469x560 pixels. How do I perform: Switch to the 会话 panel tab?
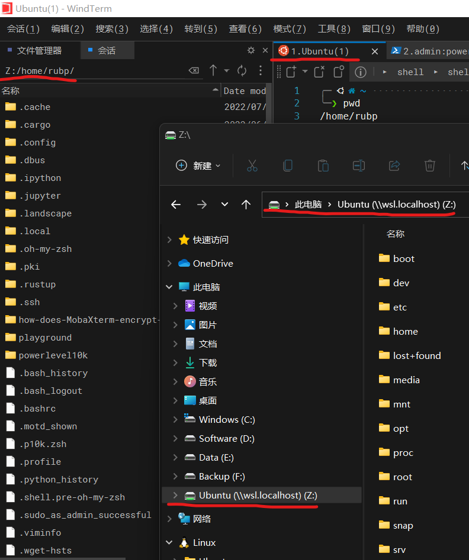pyautogui.click(x=107, y=51)
